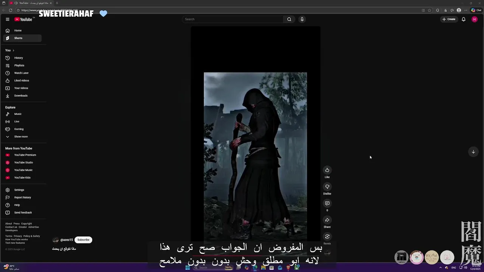The width and height of the screenshot is (484, 272).
Task: Close the YouTube browser tab
Action: tap(51, 3)
